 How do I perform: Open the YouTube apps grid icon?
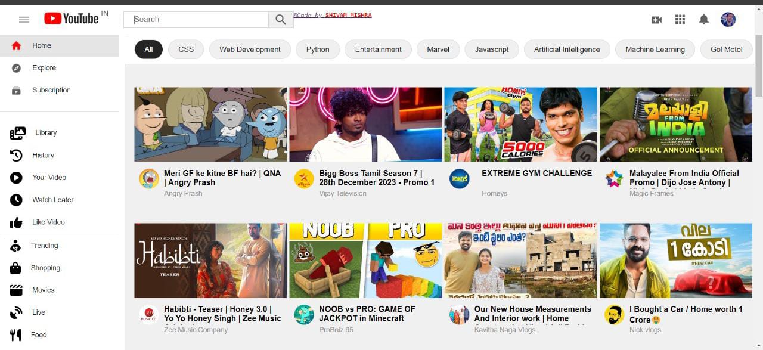point(680,19)
